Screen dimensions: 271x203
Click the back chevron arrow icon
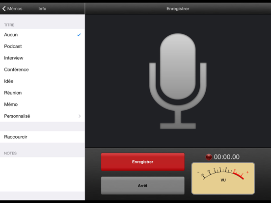(x=4, y=9)
